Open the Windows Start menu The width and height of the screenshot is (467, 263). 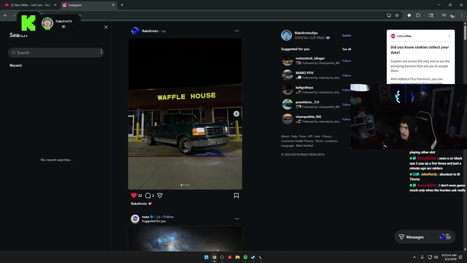point(206,257)
